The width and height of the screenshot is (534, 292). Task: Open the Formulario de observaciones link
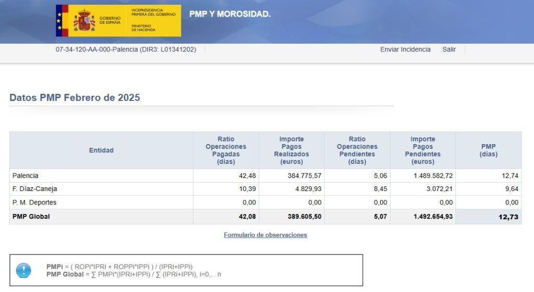click(265, 235)
